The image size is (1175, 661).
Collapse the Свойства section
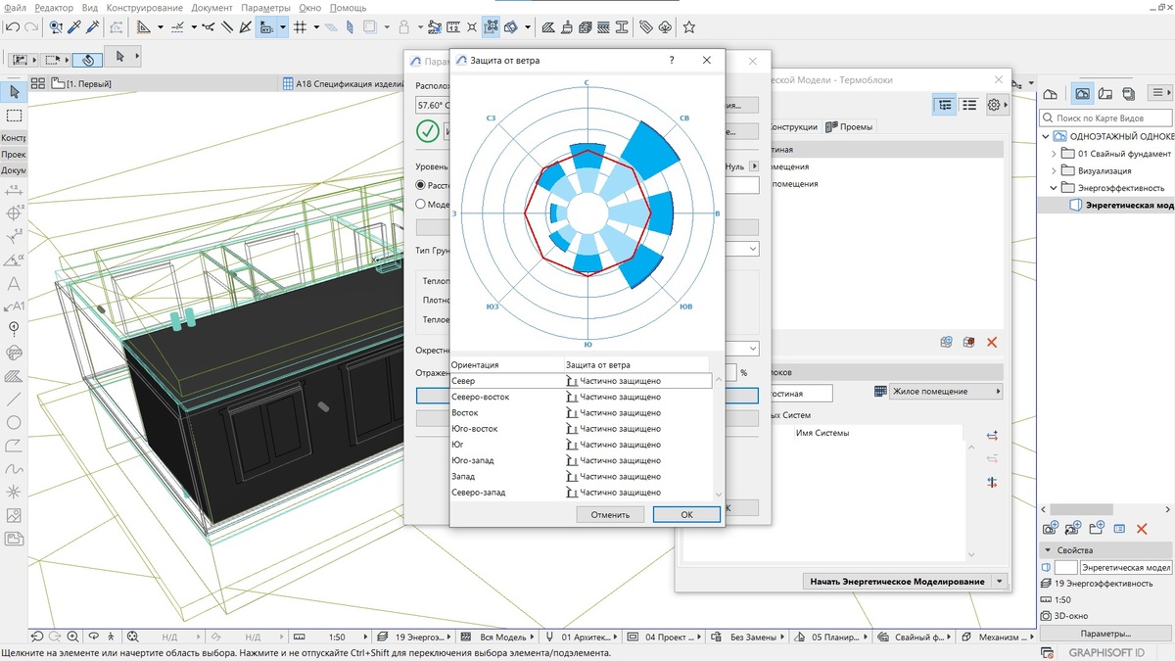pos(1047,550)
